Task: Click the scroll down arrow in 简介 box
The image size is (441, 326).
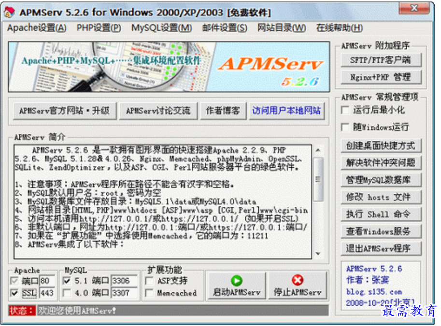Action: (x=318, y=254)
